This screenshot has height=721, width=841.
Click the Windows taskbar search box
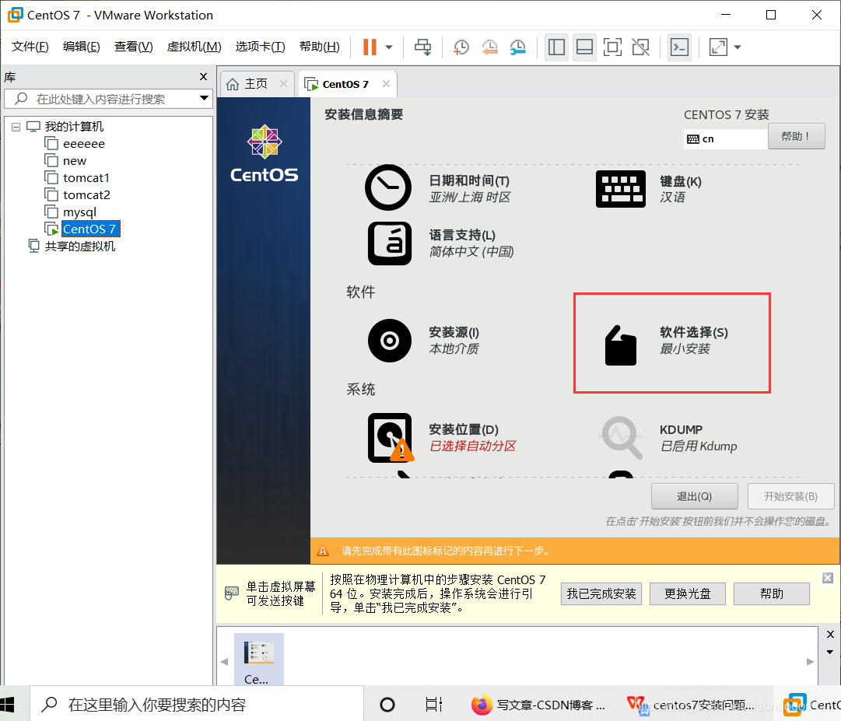(197, 705)
